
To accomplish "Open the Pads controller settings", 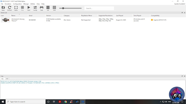I will click(x=42, y=8).
